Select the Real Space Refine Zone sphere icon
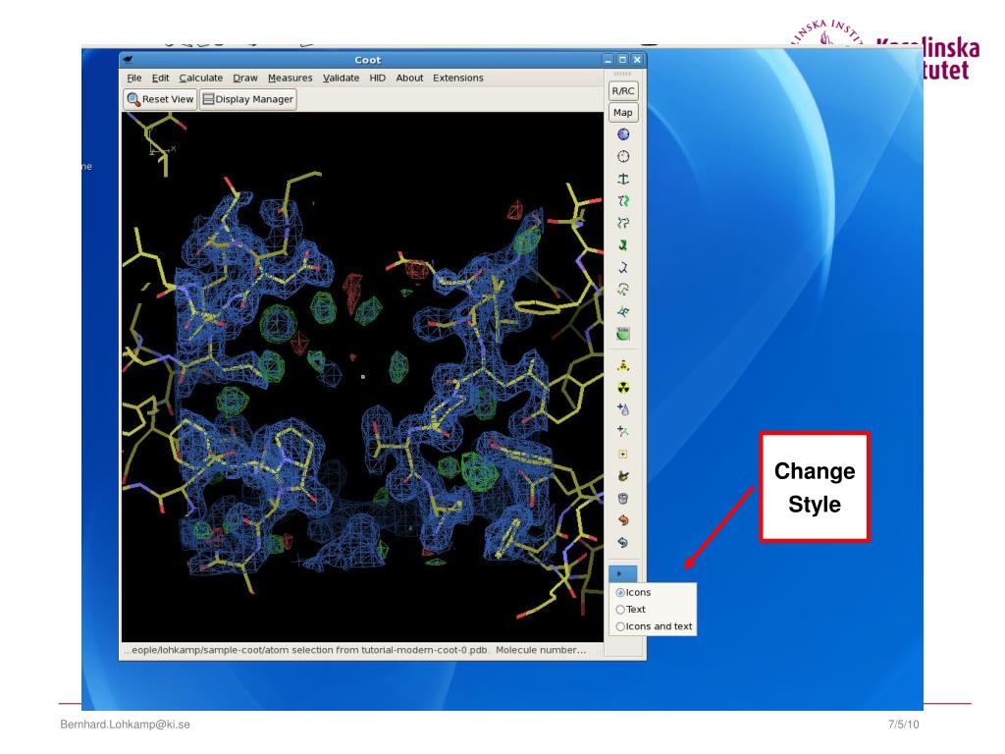Viewport: 1005px width, 754px height. [623, 135]
